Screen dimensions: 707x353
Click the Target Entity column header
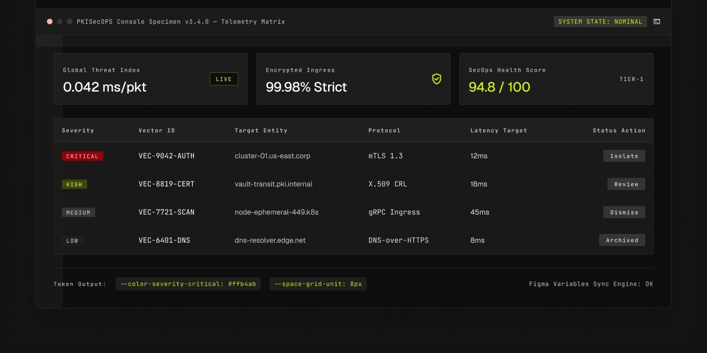[x=261, y=131]
